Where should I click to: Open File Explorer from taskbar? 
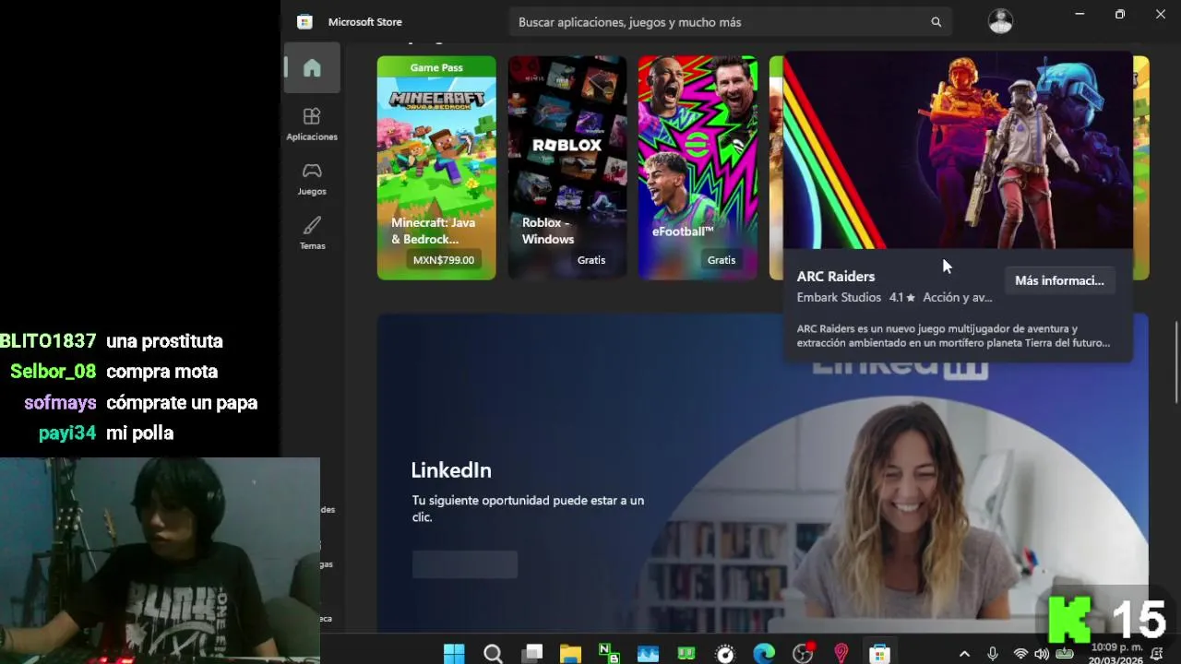[570, 654]
